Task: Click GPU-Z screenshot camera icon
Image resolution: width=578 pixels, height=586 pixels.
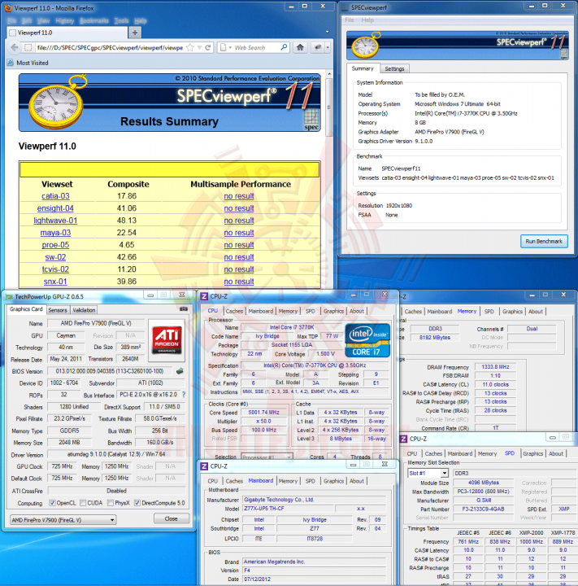Action: click(184, 309)
